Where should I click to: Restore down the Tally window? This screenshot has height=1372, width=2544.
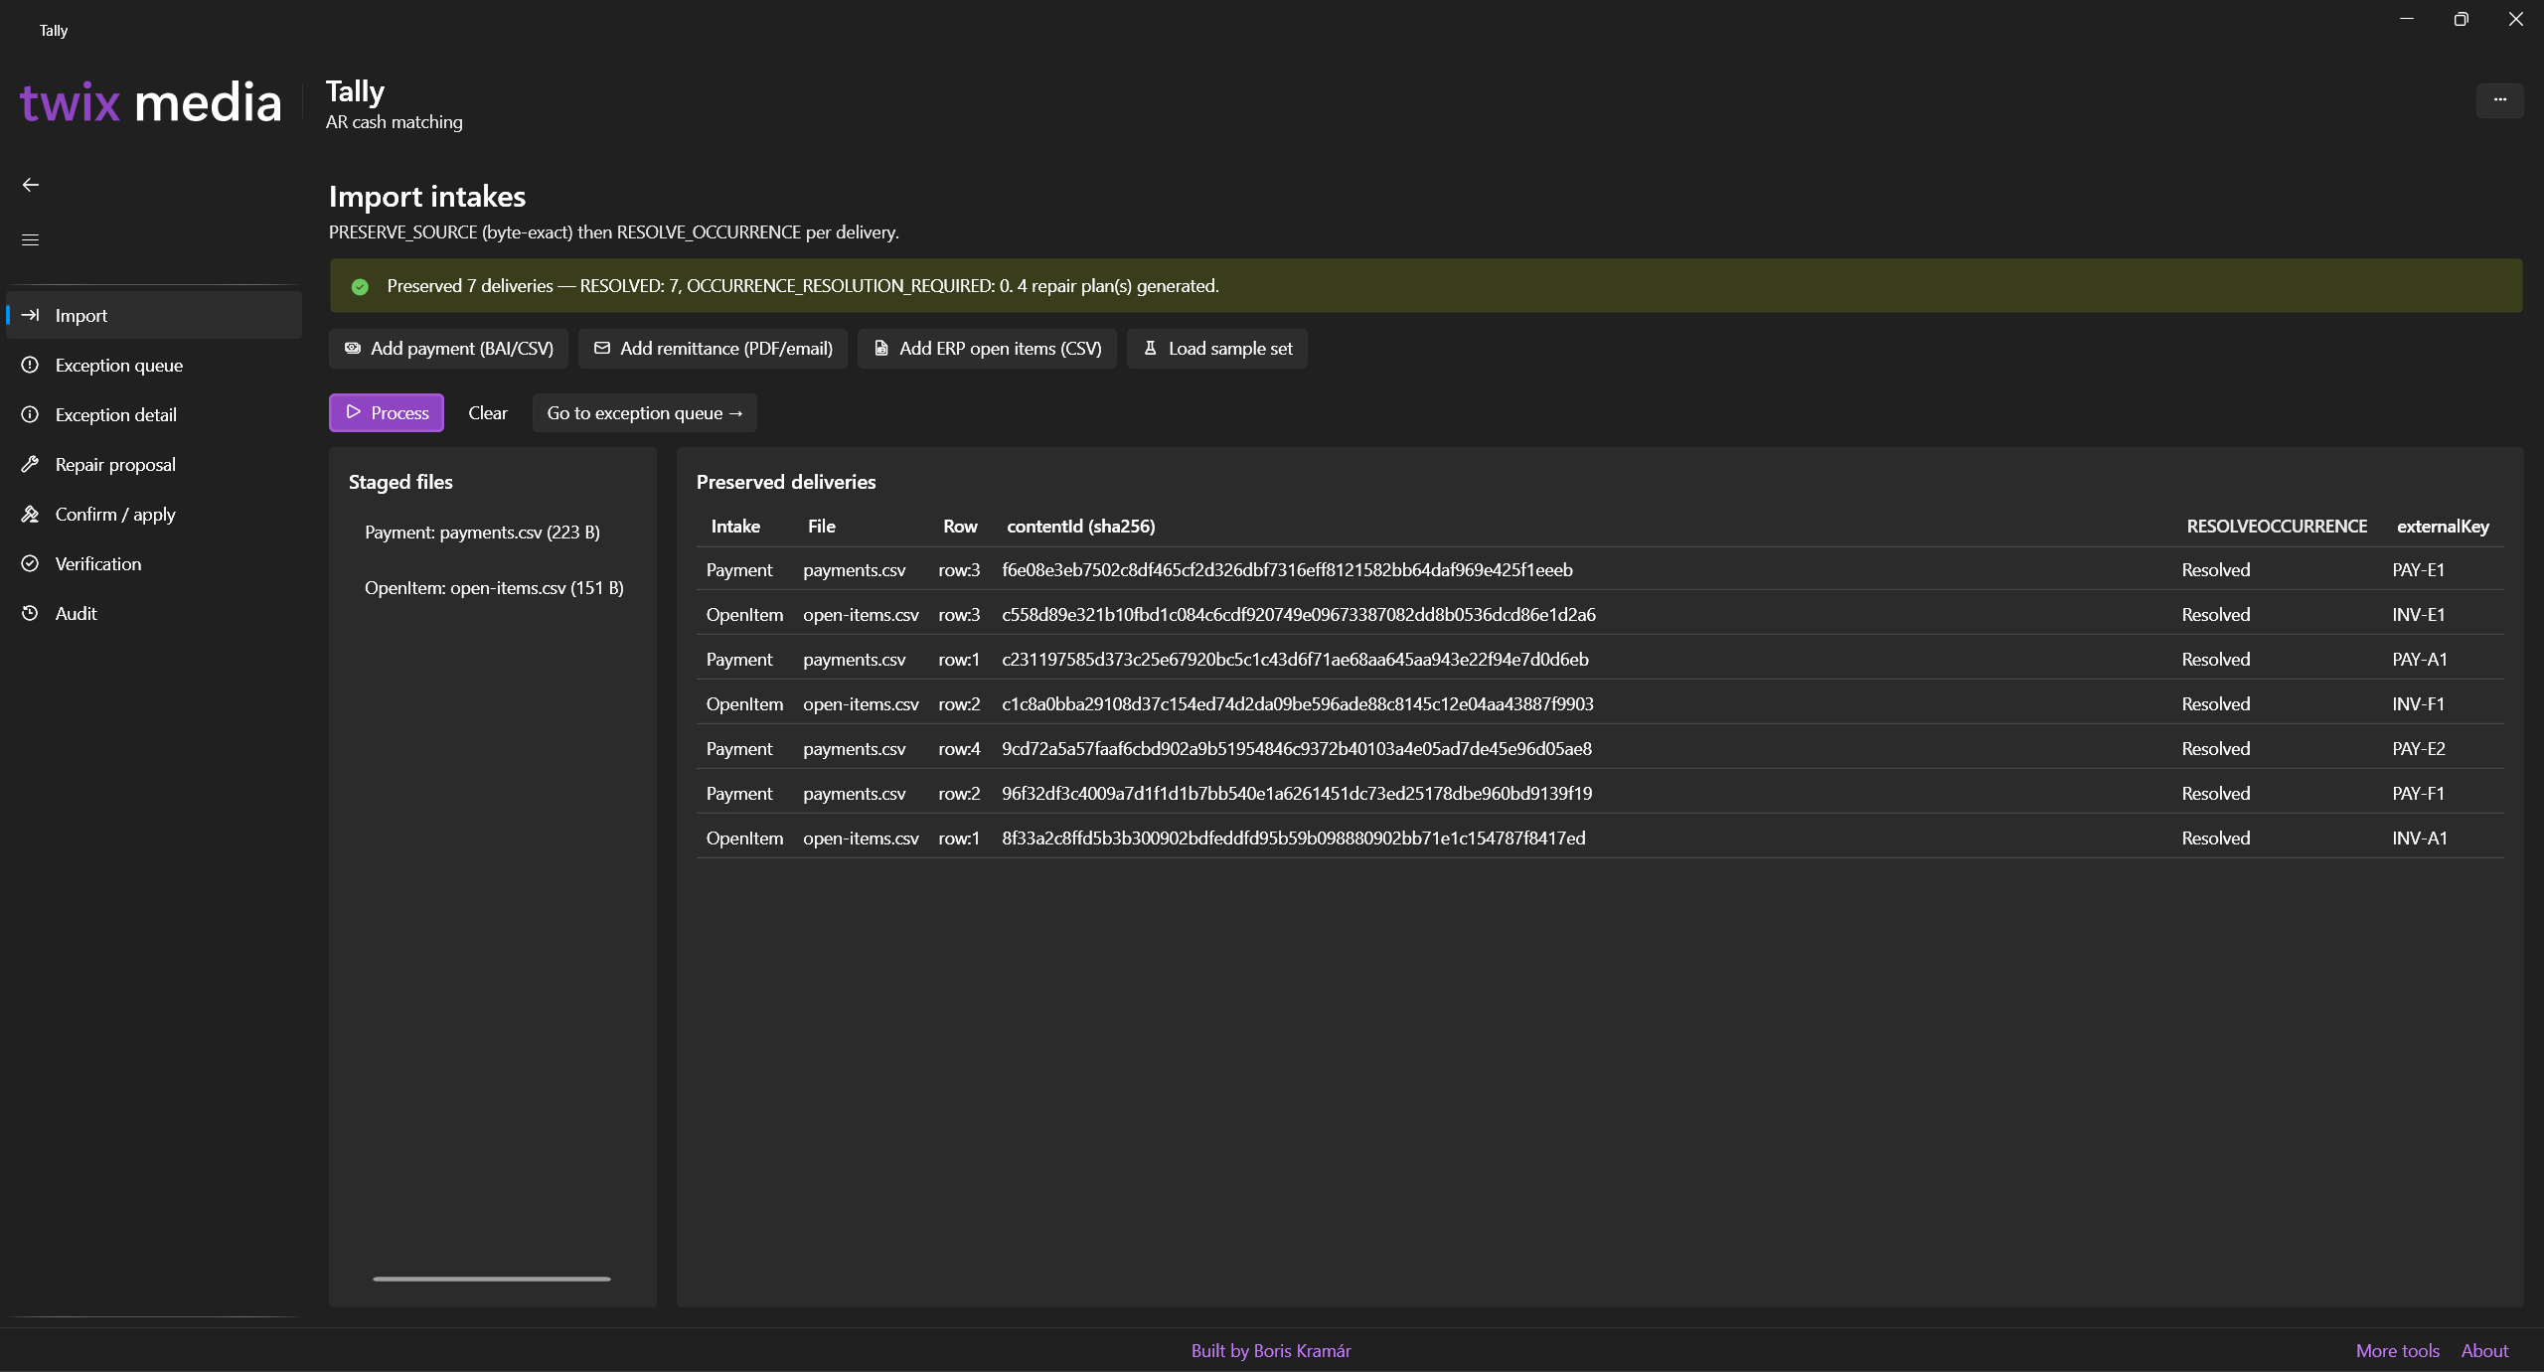coord(2462,19)
